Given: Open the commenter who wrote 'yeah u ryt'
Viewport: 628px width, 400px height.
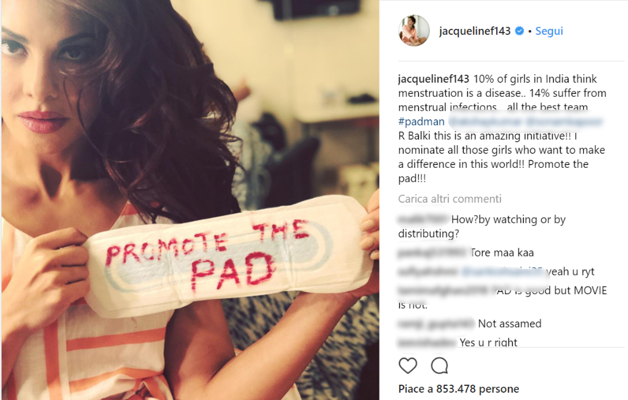Looking at the screenshot, I should [x=427, y=271].
